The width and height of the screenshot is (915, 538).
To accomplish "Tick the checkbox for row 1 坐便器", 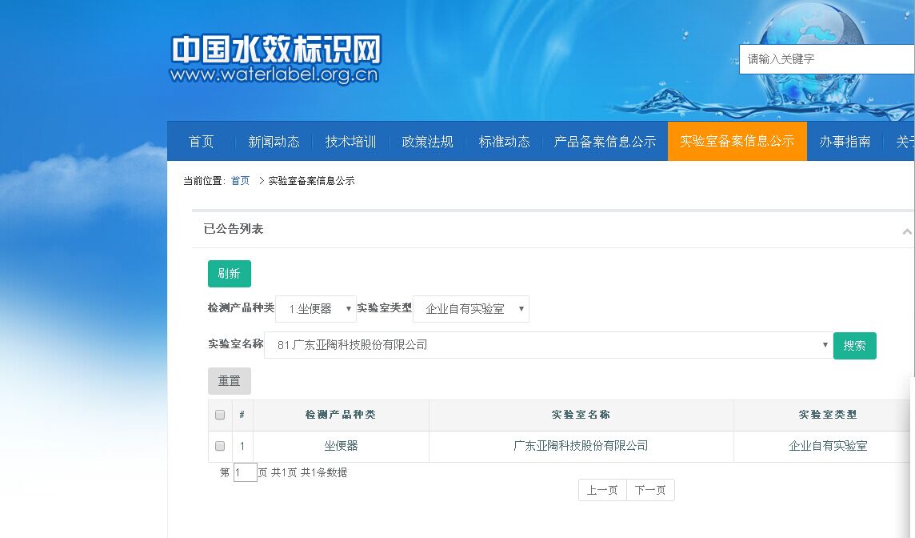I will coord(220,446).
